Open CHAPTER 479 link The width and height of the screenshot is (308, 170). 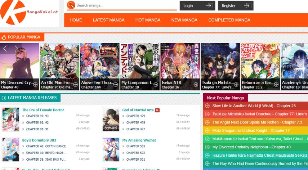(135, 116)
